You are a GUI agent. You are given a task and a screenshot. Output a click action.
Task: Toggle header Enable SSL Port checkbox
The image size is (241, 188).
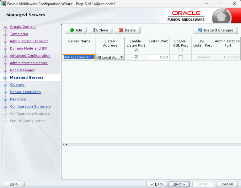click(180, 50)
